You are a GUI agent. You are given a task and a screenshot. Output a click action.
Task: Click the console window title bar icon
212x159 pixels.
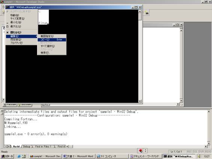(7, 7)
